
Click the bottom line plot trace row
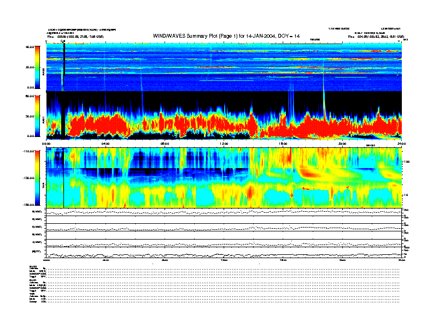point(224,253)
